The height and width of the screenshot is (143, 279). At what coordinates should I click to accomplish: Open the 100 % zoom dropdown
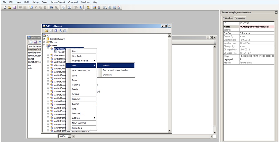[x=70, y=136]
